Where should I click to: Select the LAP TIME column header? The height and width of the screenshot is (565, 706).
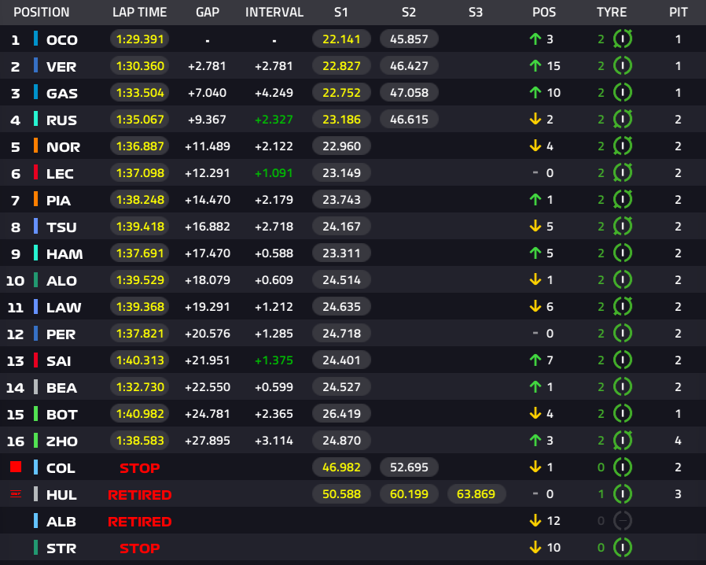(x=140, y=12)
